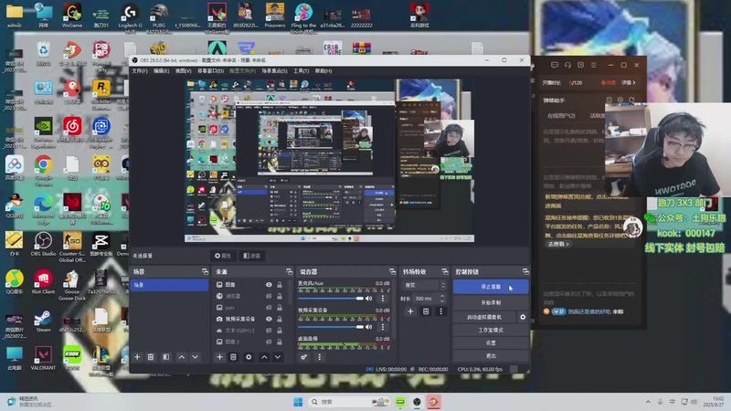The width and height of the screenshot is (731, 411).
Task: Open the 场景集合(S) menu in OBS
Action: [x=275, y=71]
